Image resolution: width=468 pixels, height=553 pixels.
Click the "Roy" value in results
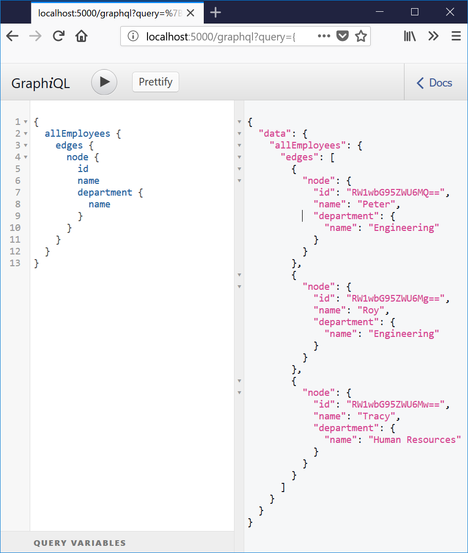(x=371, y=310)
